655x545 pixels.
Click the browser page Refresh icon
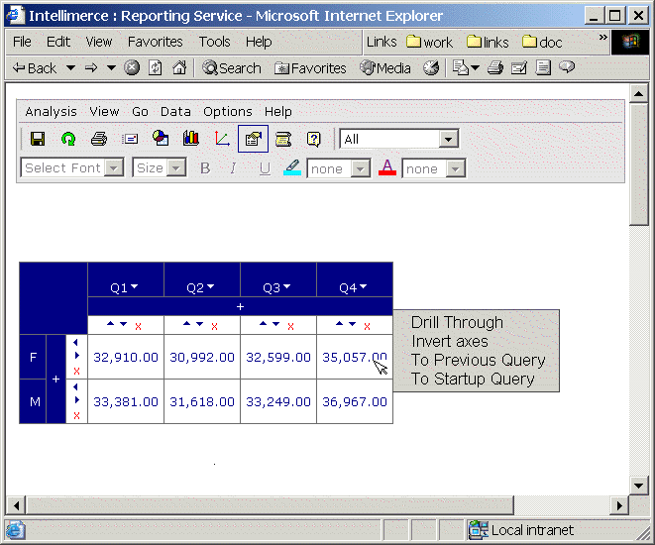[x=156, y=67]
